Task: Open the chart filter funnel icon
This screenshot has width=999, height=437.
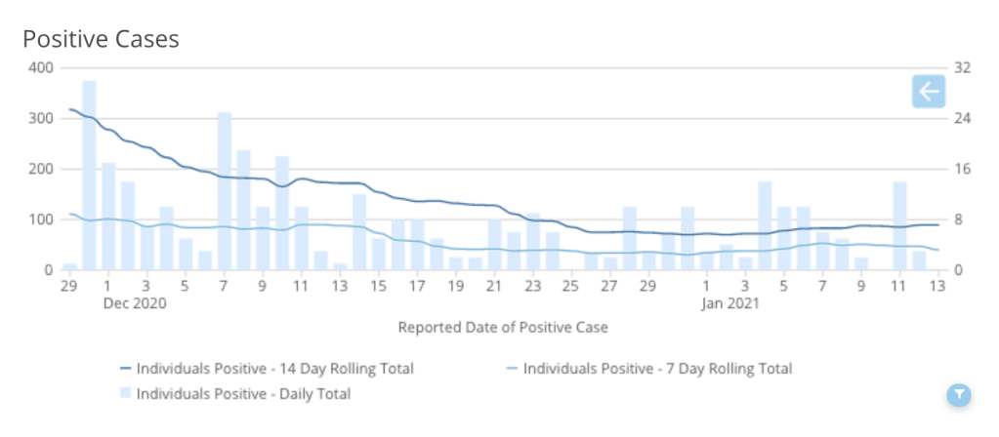Action: point(960,394)
